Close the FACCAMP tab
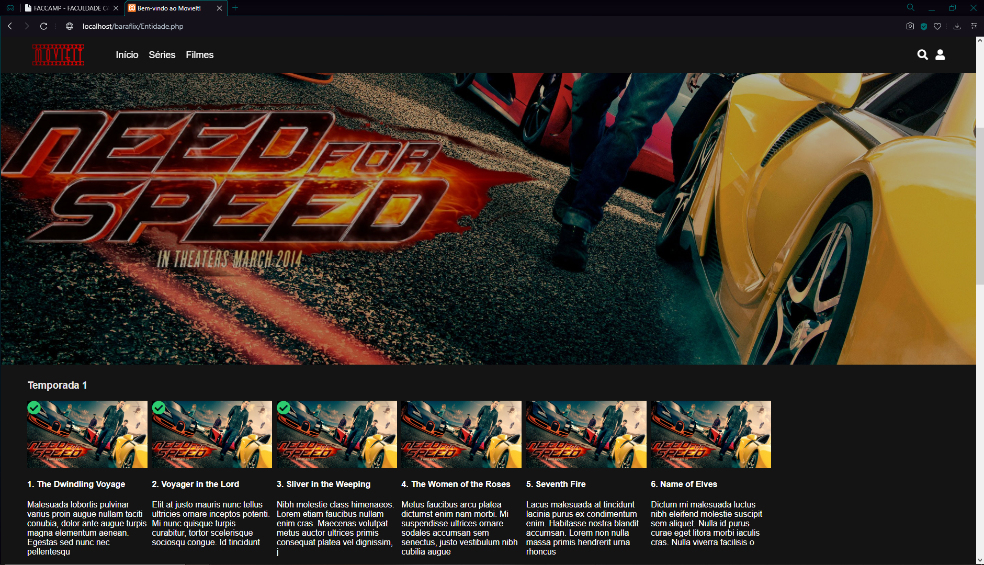The height and width of the screenshot is (565, 984). coord(116,8)
